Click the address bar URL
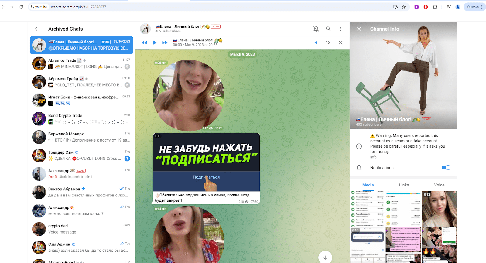The image size is (486, 263). pyautogui.click(x=78, y=7)
